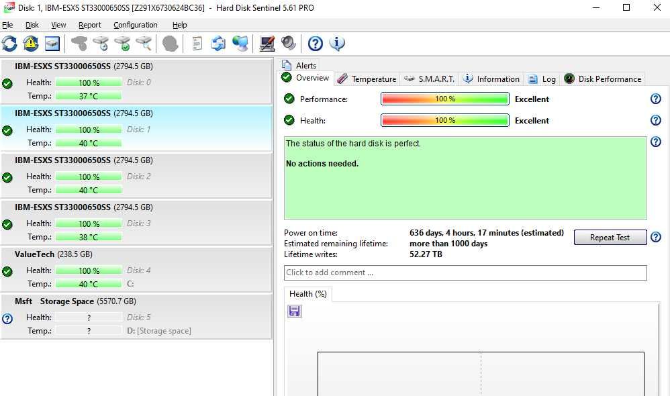Click the green checkmark status of Disk 0
The width and height of the screenshot is (670, 396).
[7, 84]
